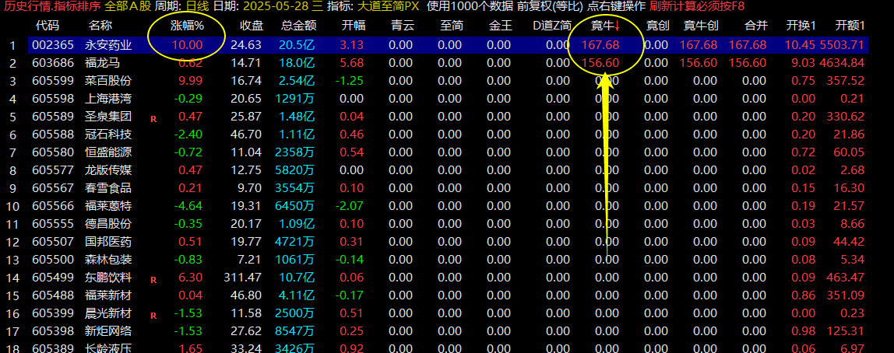This screenshot has height=353, width=894.
Task: Click the 开换1 column header
Action: [801, 26]
